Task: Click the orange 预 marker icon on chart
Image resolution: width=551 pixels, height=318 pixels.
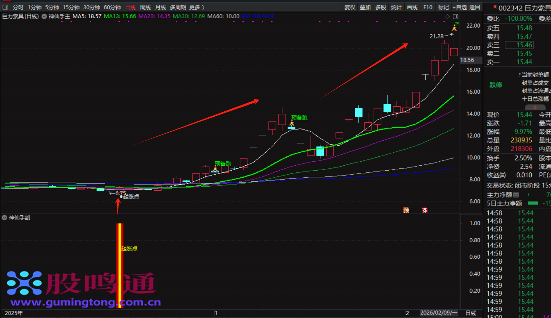Action: pyautogui.click(x=406, y=210)
